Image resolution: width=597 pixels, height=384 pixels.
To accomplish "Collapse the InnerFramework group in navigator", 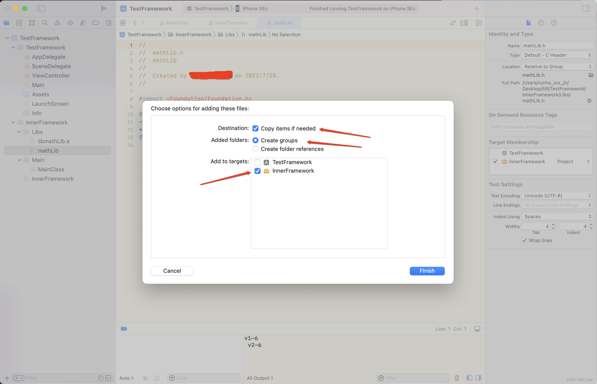I will (x=13, y=122).
